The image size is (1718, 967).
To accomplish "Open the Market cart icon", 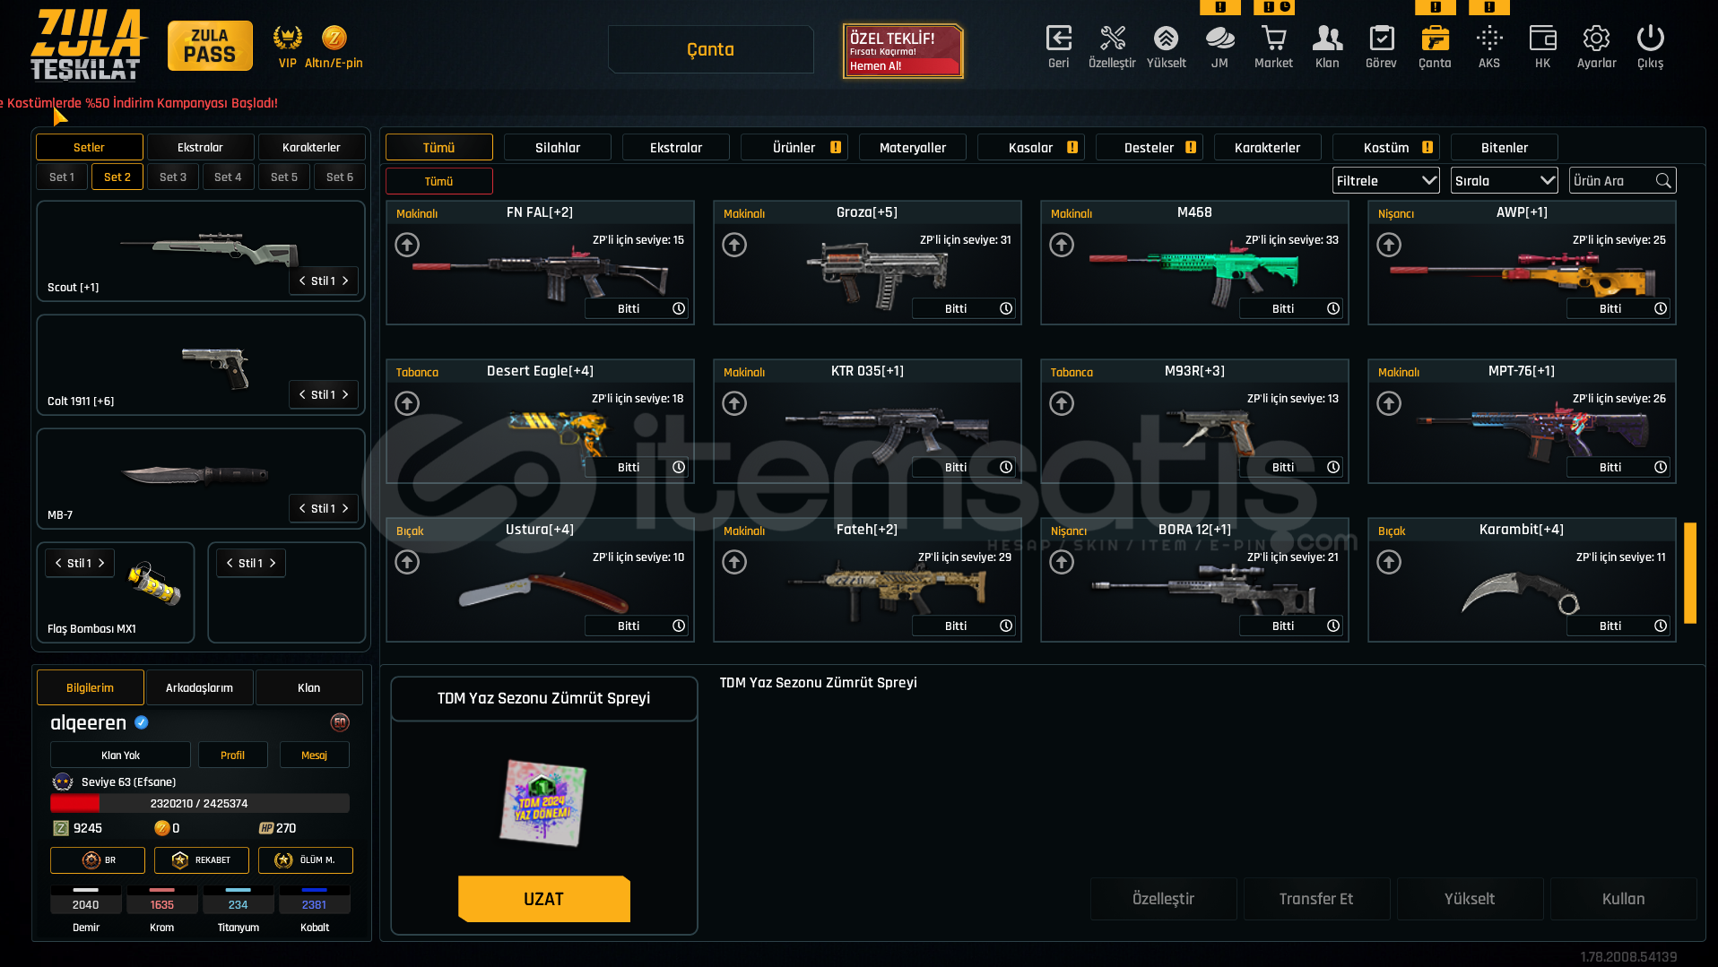I will [1273, 39].
